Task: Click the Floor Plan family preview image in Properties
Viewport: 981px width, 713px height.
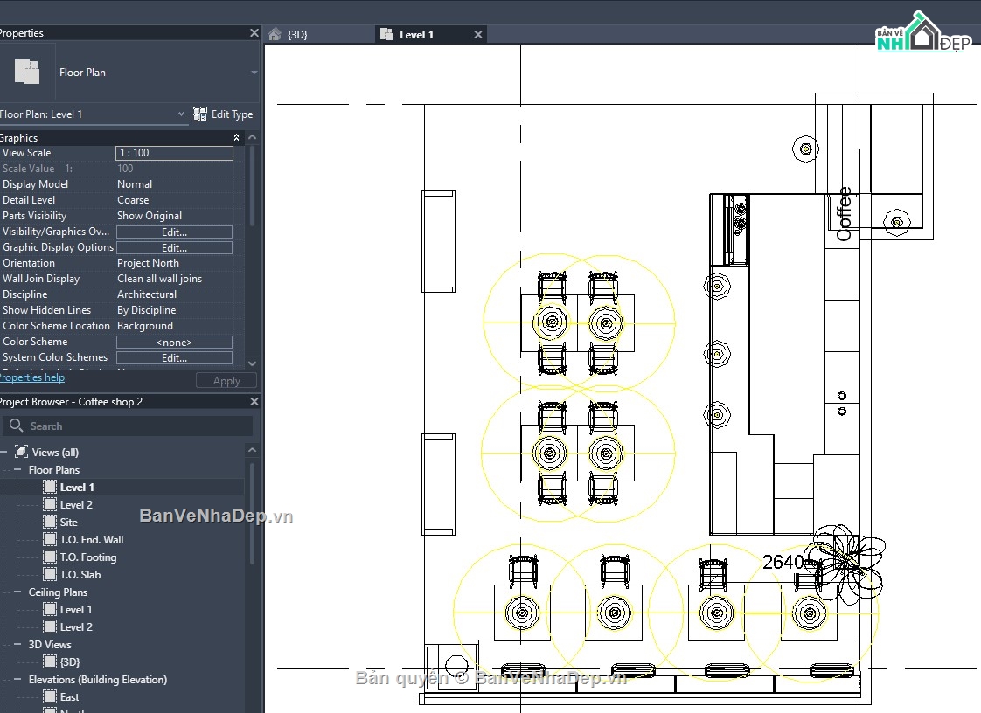Action: click(x=28, y=72)
